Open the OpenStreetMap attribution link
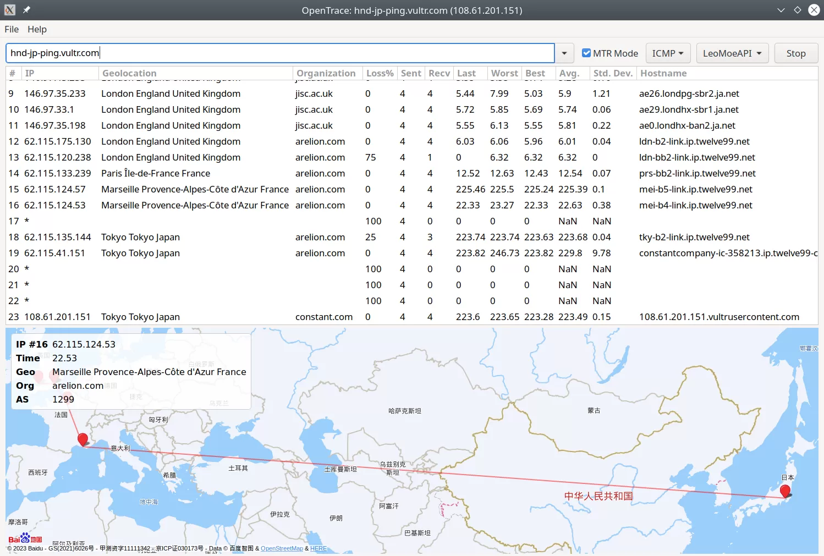This screenshot has height=556, width=824. click(282, 548)
